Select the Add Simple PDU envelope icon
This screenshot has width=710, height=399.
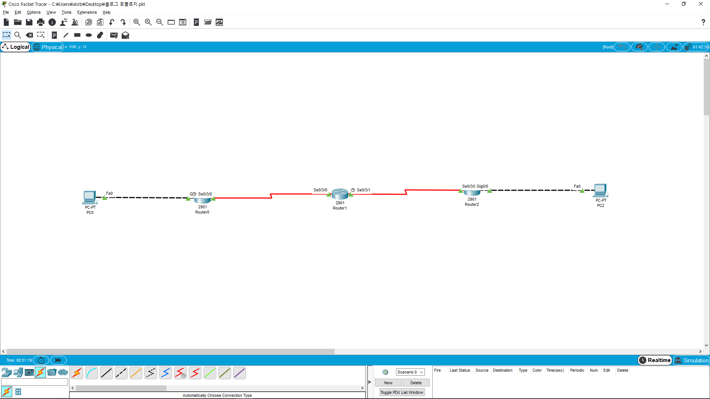(x=114, y=35)
